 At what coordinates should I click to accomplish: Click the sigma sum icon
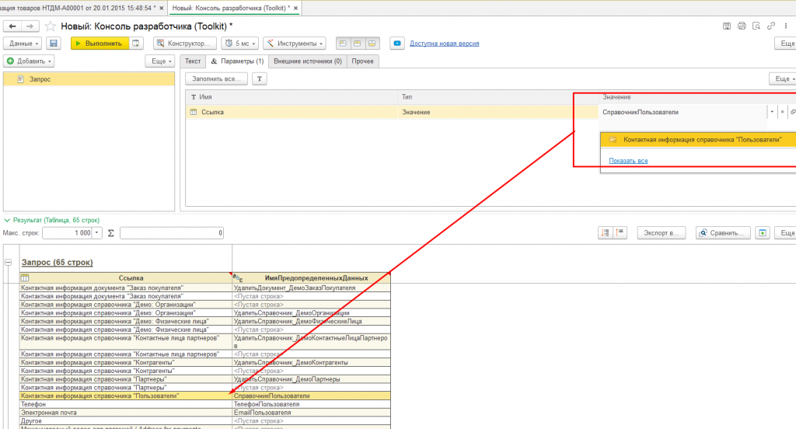tap(110, 232)
